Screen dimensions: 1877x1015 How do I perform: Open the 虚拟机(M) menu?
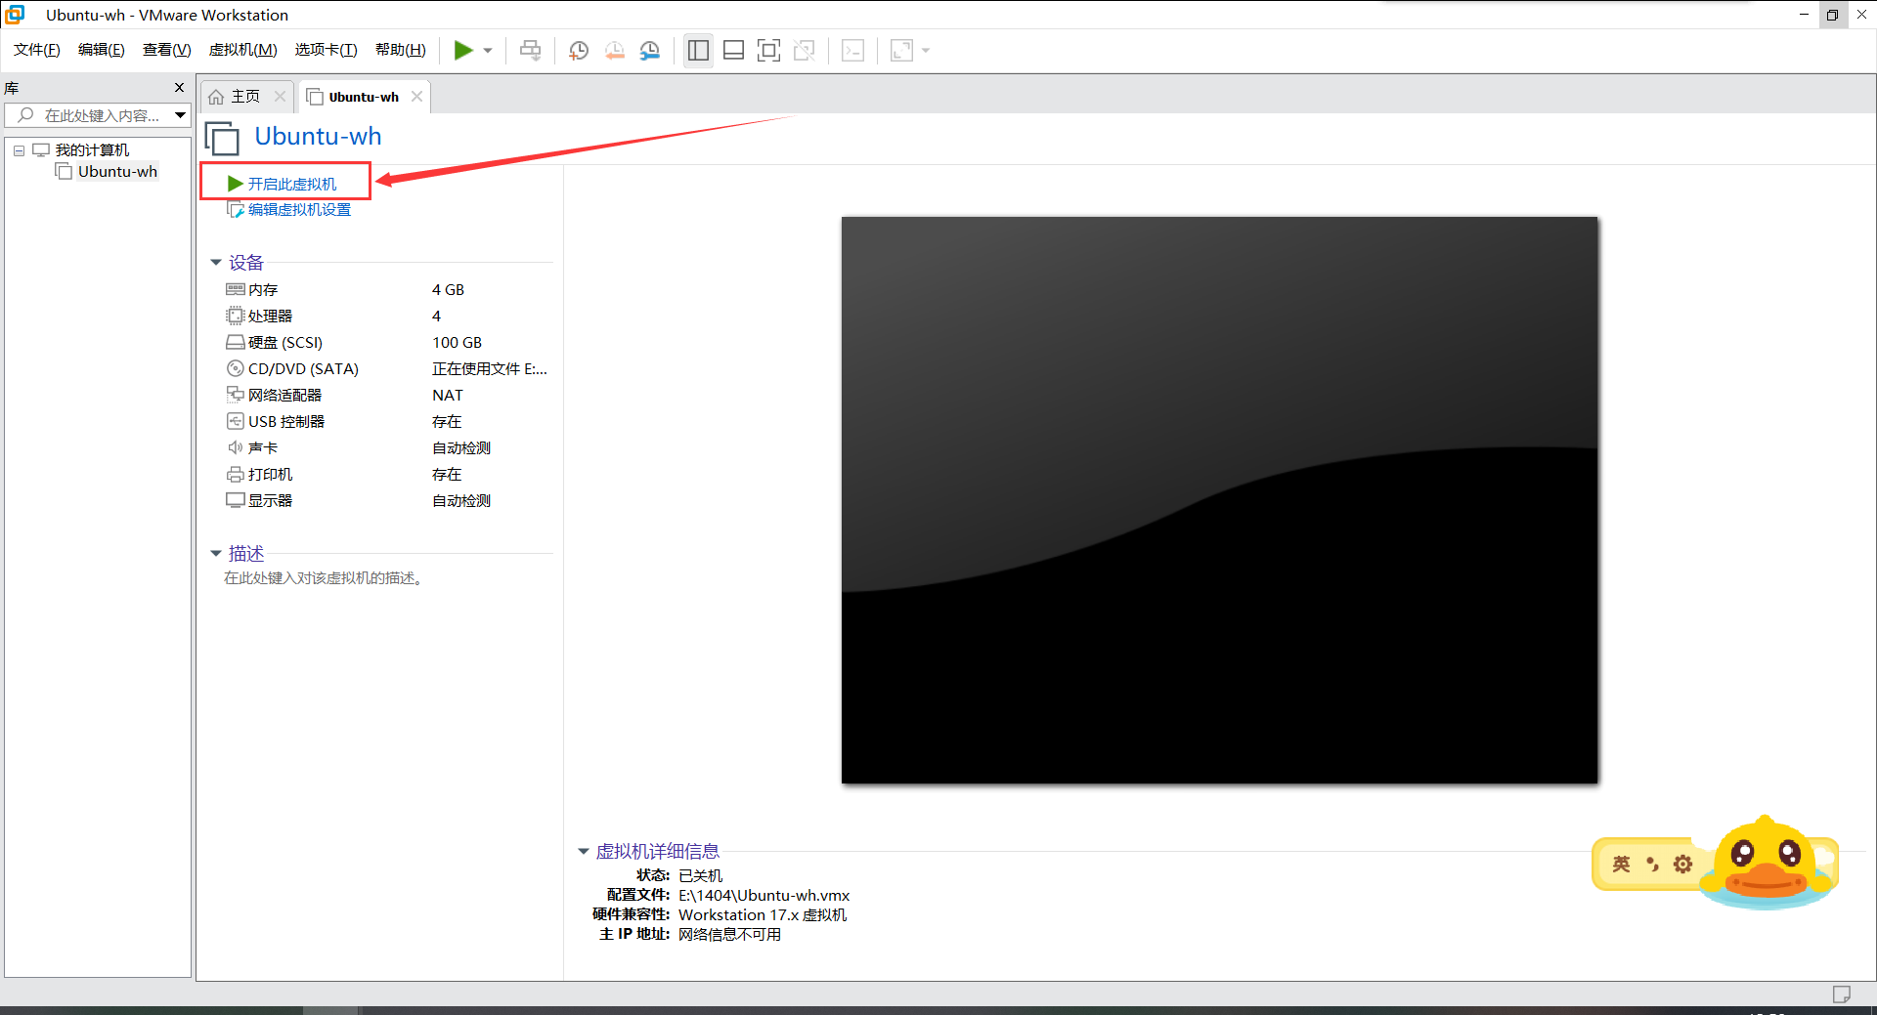[243, 50]
